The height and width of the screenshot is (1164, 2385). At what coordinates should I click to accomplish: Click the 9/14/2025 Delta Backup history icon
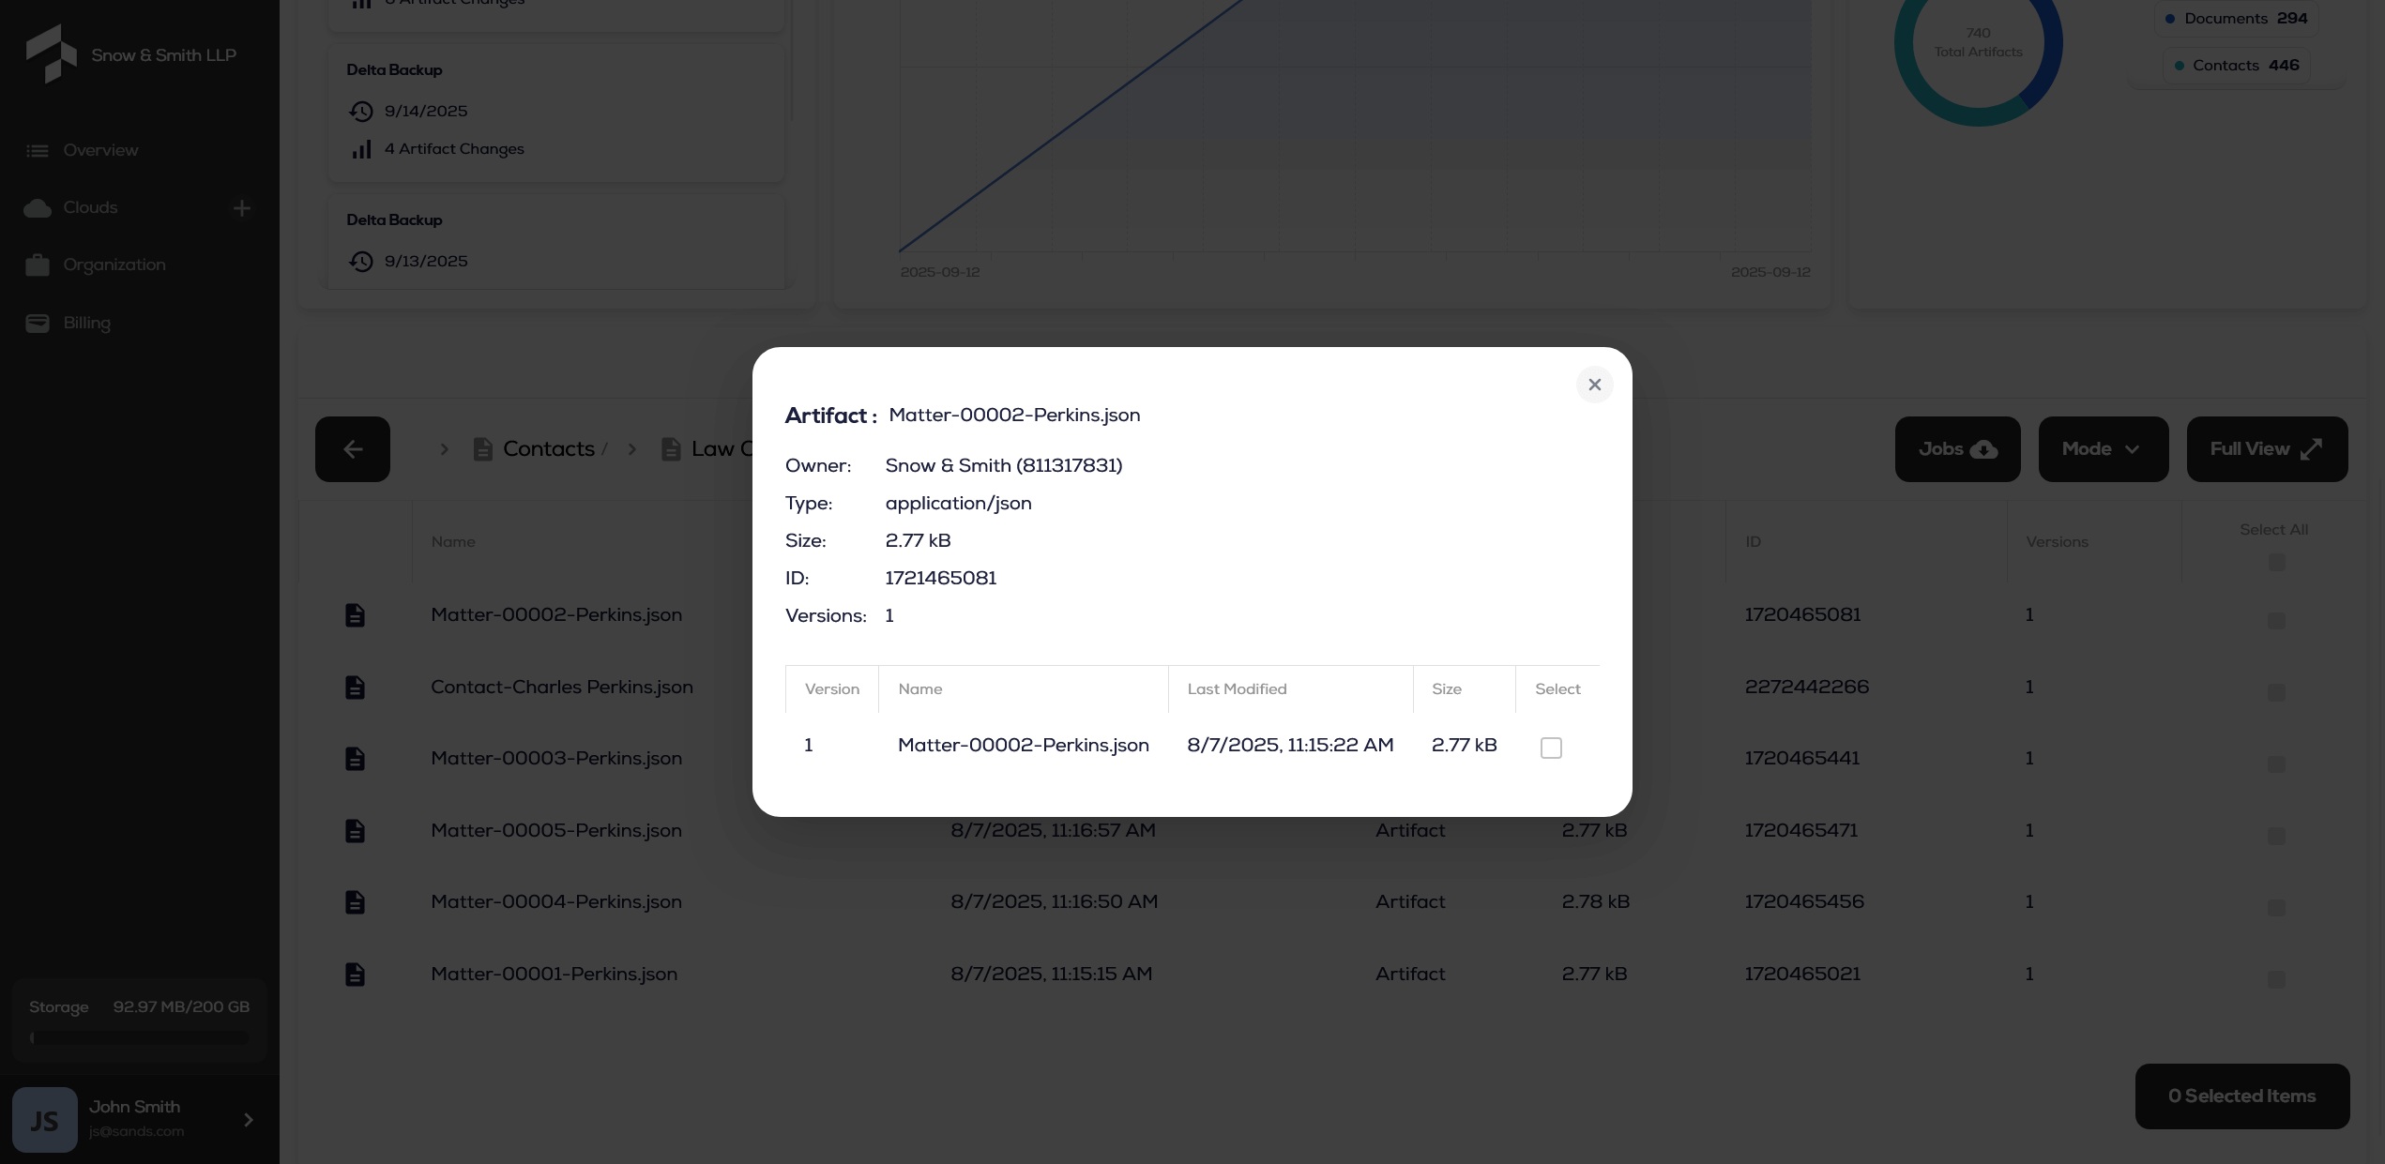(361, 112)
